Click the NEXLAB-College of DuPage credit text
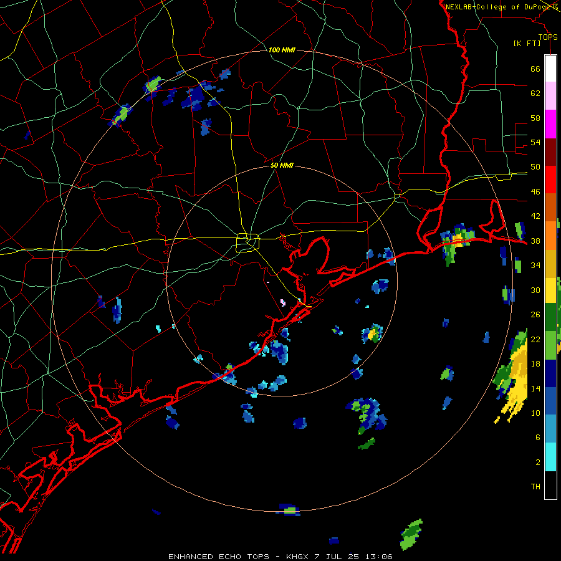The image size is (561, 561). (x=499, y=7)
